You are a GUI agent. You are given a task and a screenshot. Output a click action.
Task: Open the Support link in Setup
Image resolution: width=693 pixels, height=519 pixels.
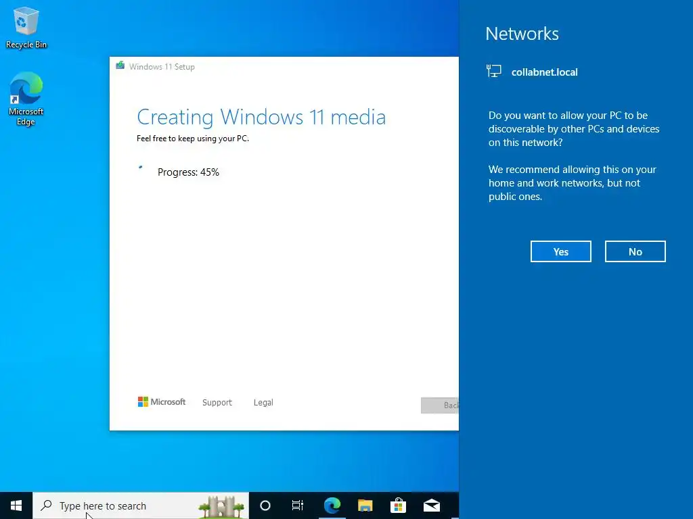tap(217, 403)
